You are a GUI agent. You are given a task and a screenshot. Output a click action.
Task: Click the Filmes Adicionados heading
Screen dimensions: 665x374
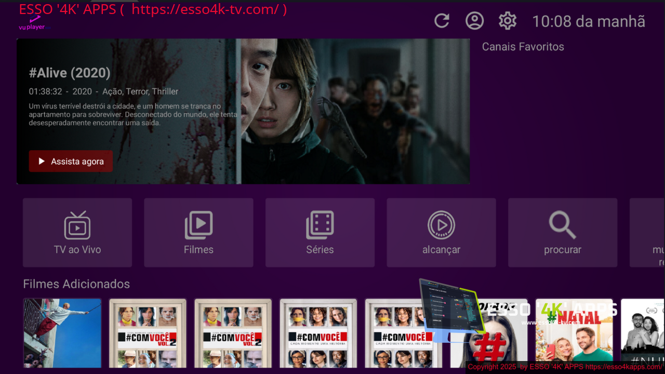[76, 284]
